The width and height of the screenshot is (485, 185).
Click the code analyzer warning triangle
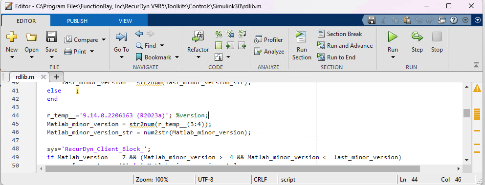coord(477,88)
